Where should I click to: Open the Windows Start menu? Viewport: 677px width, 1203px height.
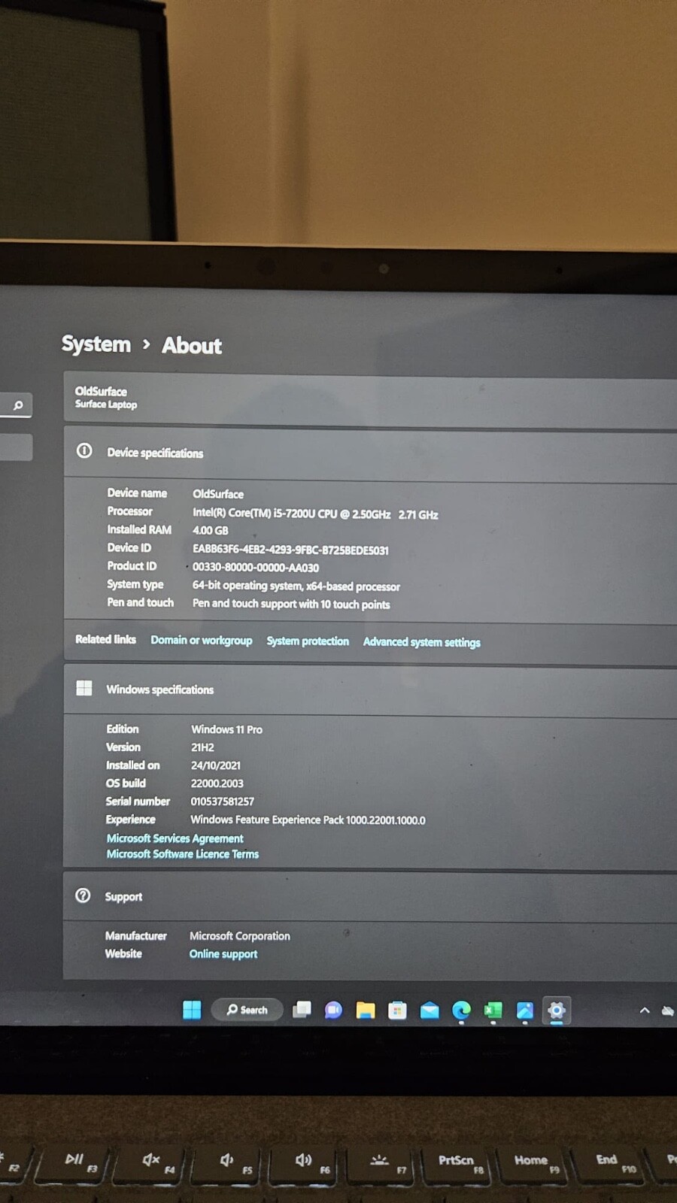pyautogui.click(x=192, y=1010)
